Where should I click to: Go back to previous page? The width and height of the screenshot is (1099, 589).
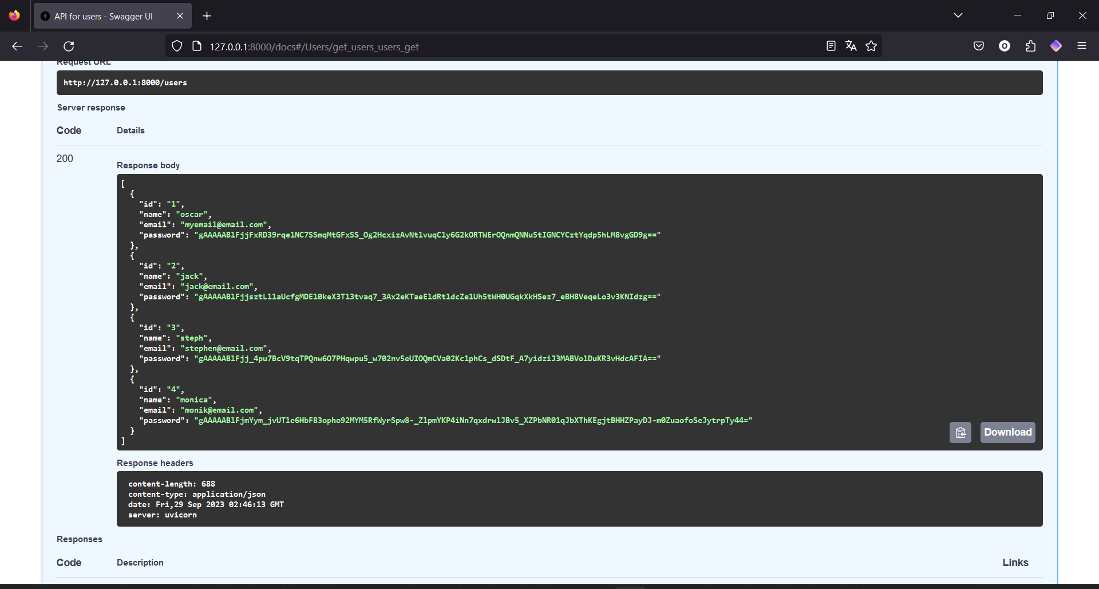click(17, 46)
